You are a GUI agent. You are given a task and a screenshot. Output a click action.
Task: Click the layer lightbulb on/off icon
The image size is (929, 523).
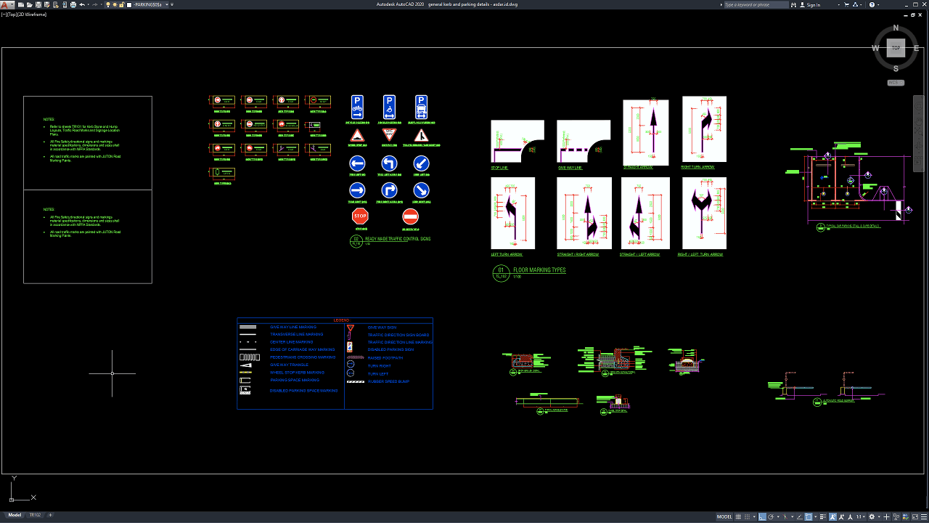[x=108, y=4]
